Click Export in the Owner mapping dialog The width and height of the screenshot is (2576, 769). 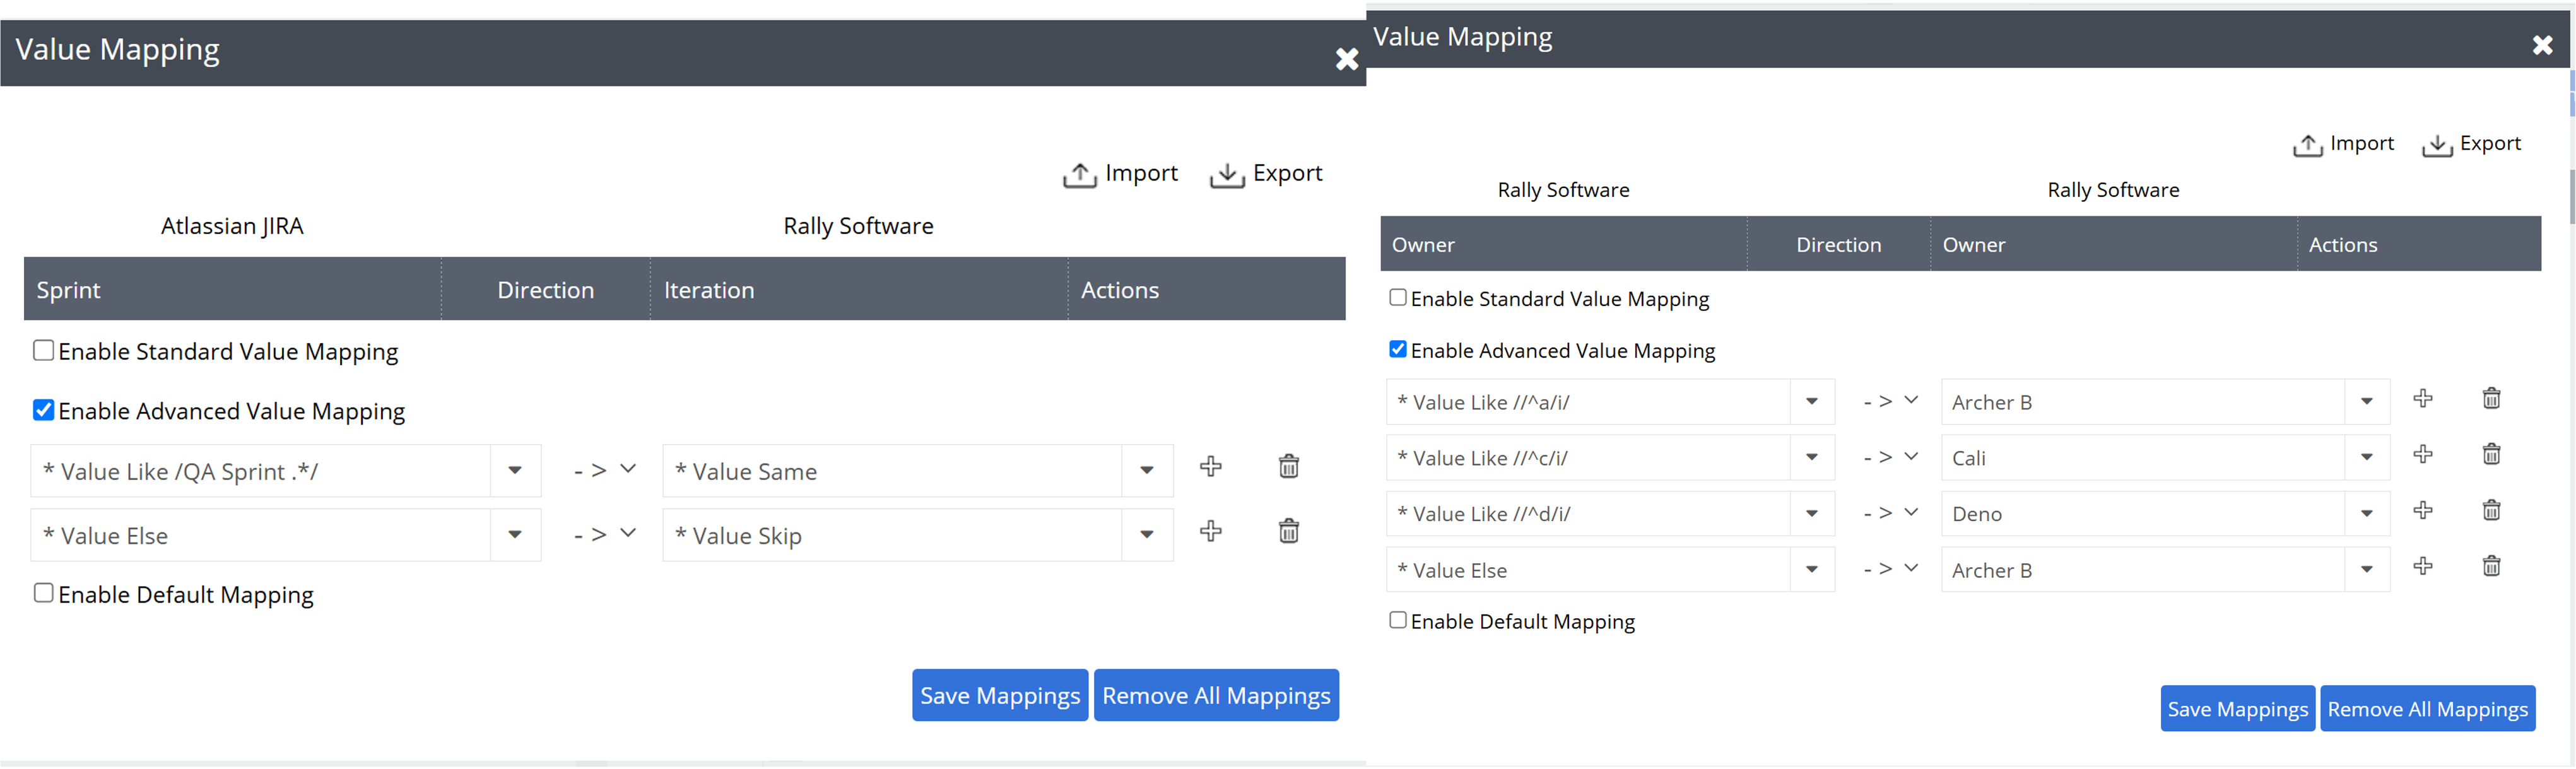2471,144
